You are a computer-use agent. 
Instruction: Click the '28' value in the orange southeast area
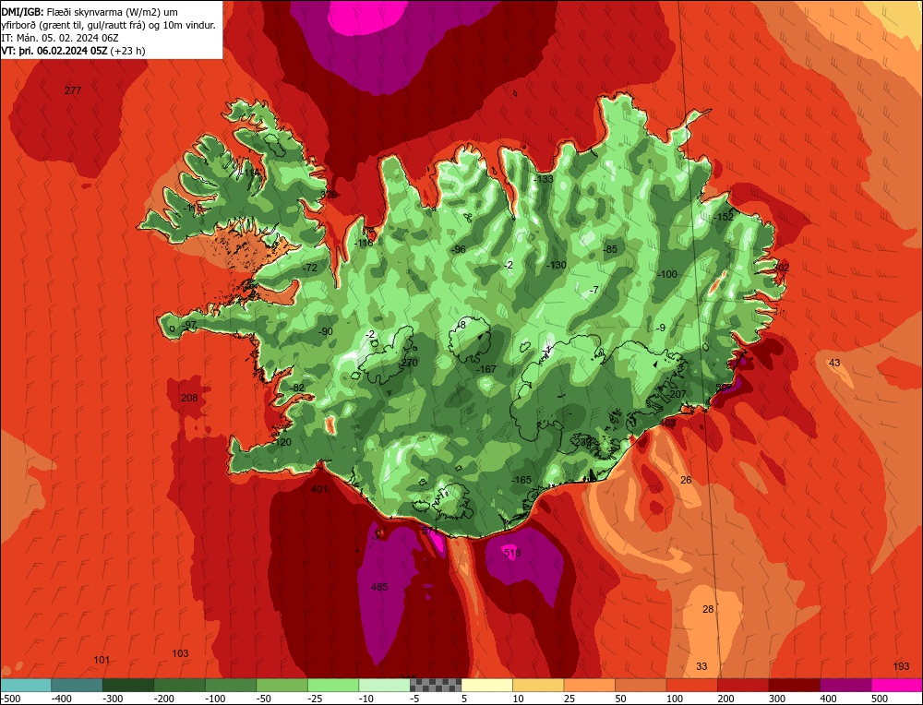(x=708, y=609)
